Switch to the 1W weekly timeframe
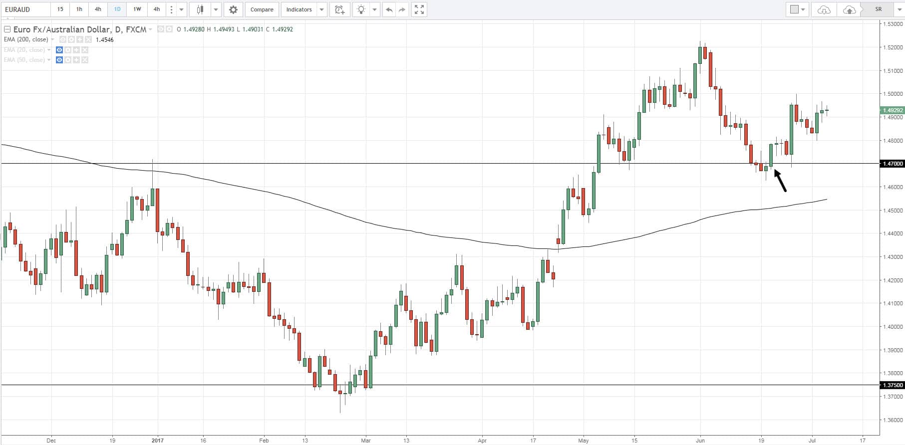 point(137,9)
